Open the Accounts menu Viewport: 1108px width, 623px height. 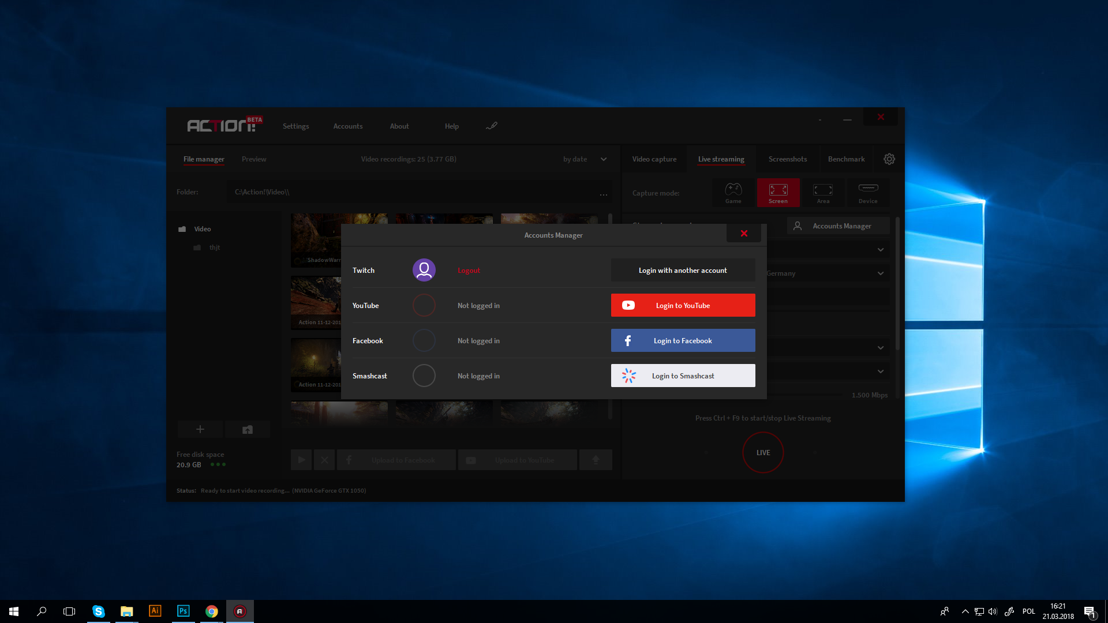pos(348,126)
